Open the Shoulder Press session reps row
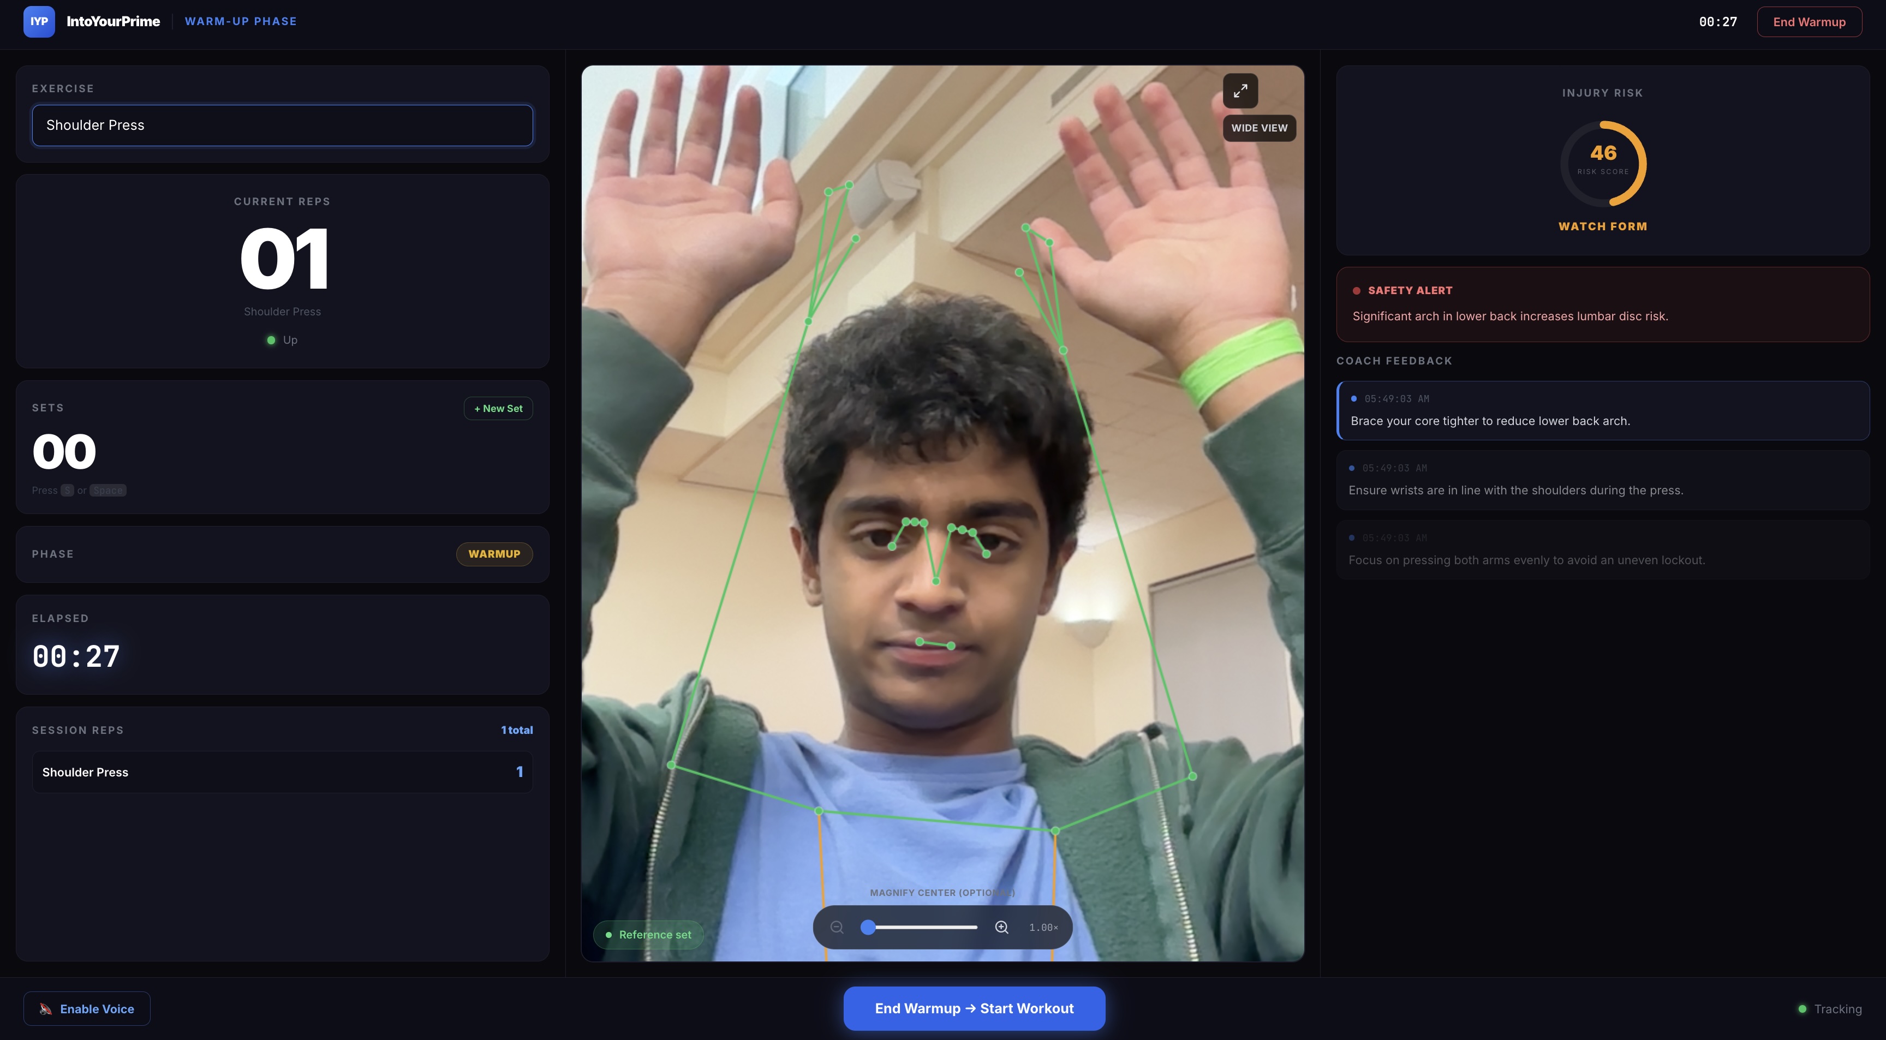The height and width of the screenshot is (1040, 1886). [282, 772]
